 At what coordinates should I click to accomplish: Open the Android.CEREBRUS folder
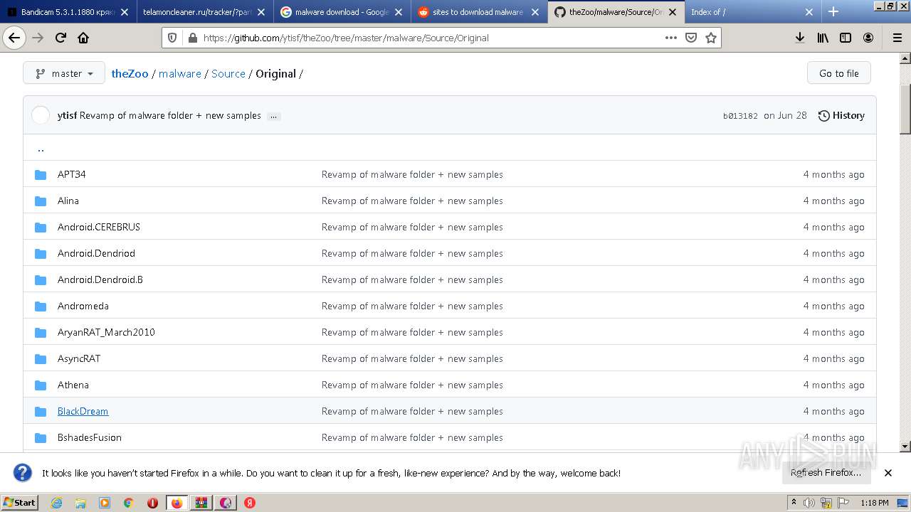99,227
